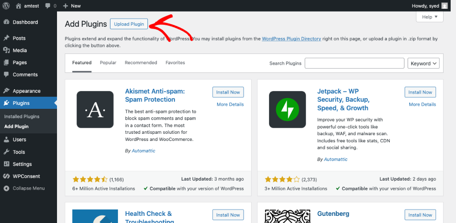Click the Media icon in sidebar
The image size is (456, 223).
(x=6, y=50)
